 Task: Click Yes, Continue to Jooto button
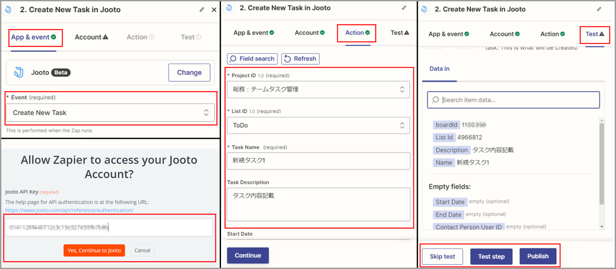[x=94, y=250]
